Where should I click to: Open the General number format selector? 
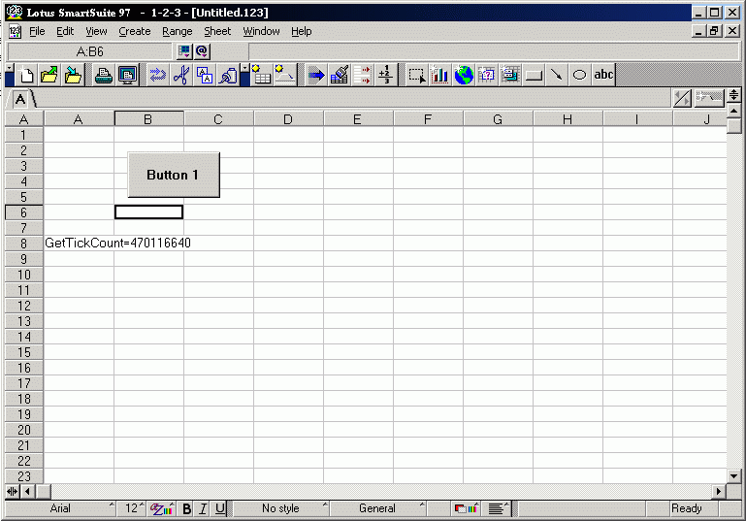(x=378, y=508)
